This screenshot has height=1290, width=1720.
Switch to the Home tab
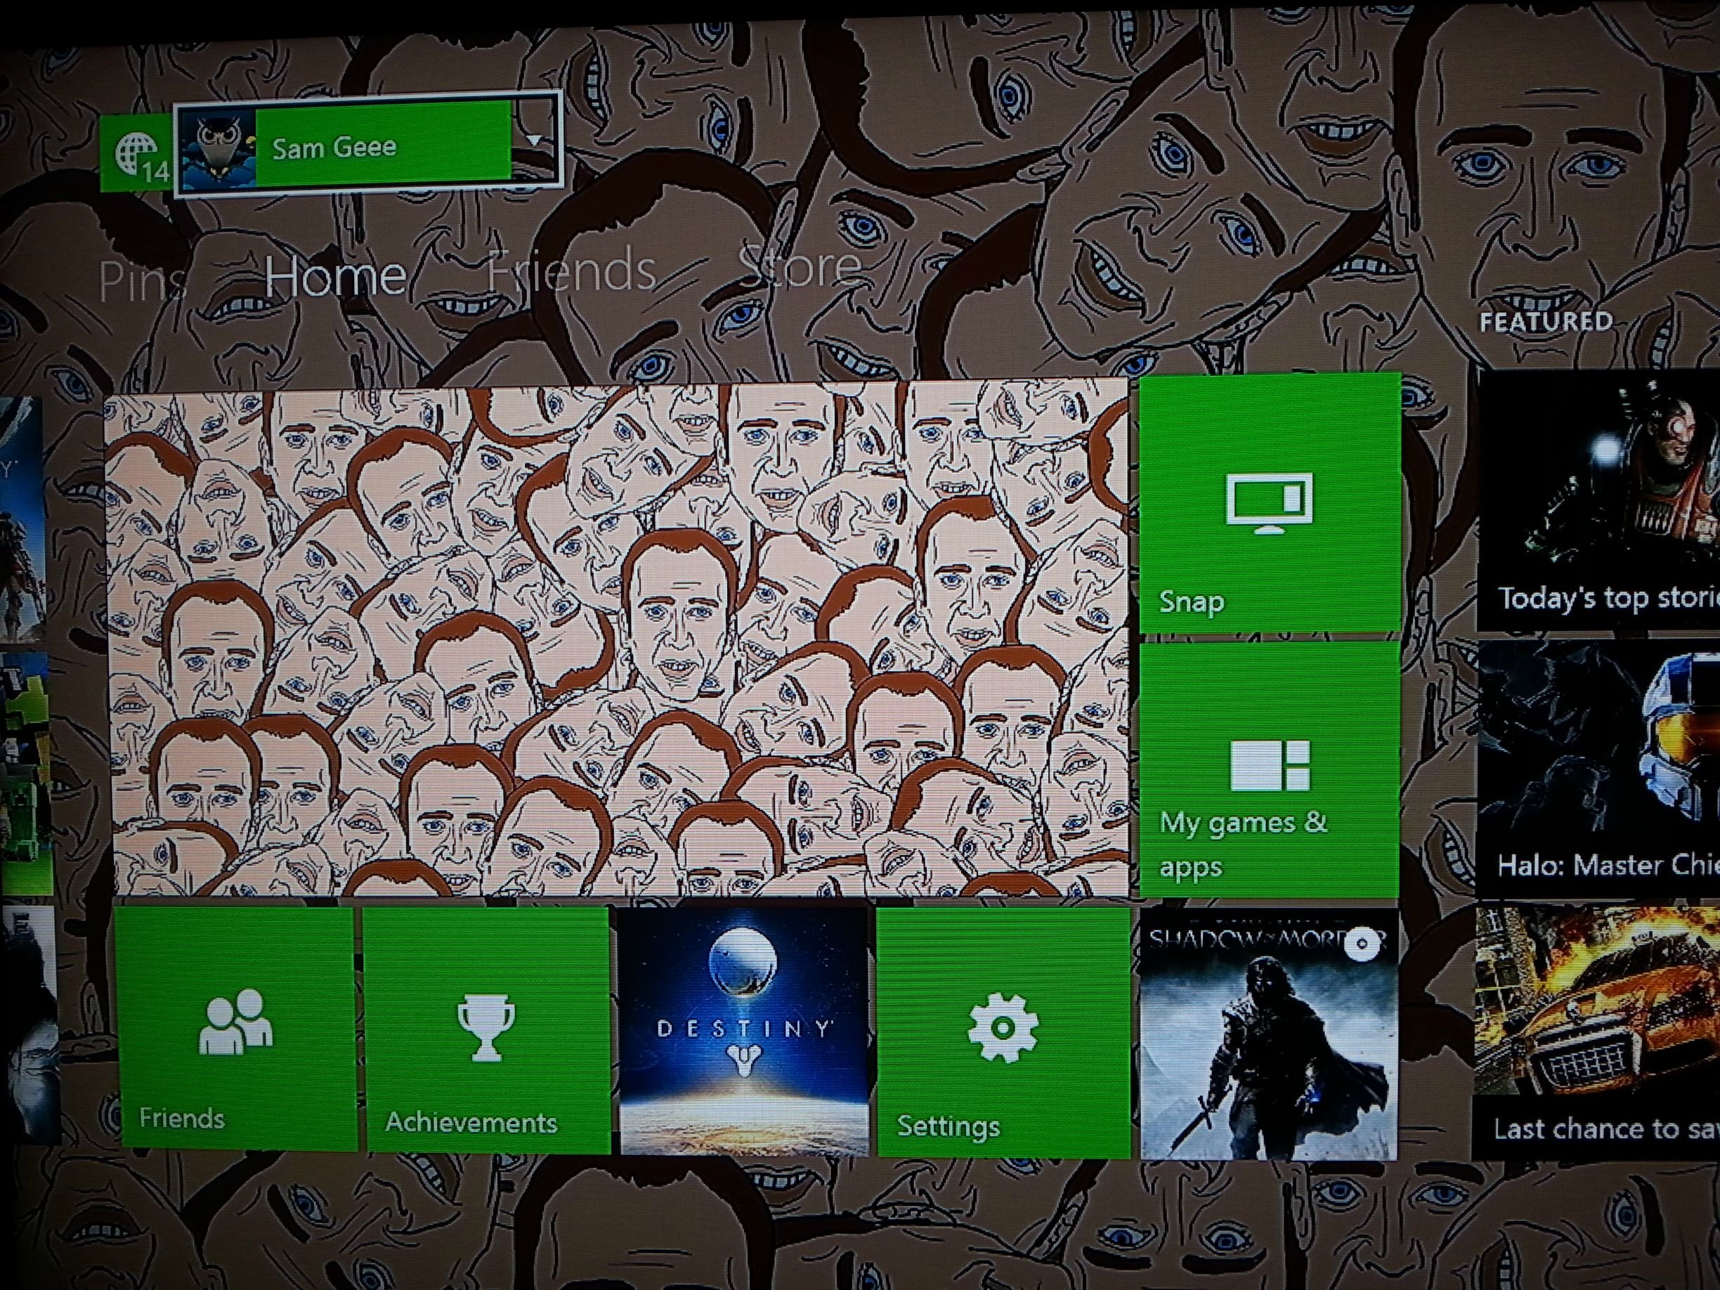[x=335, y=275]
